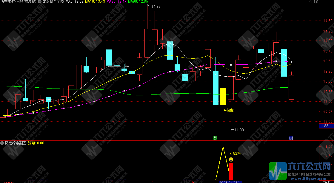334x183 pixels.
Task: Click the 六六公式网 logo icon
Action: coord(278,171)
